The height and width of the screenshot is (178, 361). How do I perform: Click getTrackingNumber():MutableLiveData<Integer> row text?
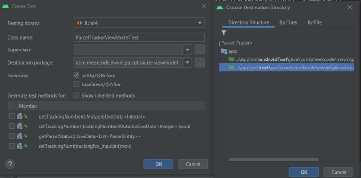92,117
